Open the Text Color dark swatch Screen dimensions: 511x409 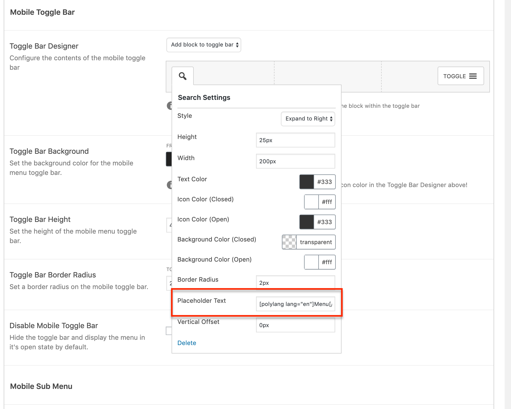click(307, 182)
